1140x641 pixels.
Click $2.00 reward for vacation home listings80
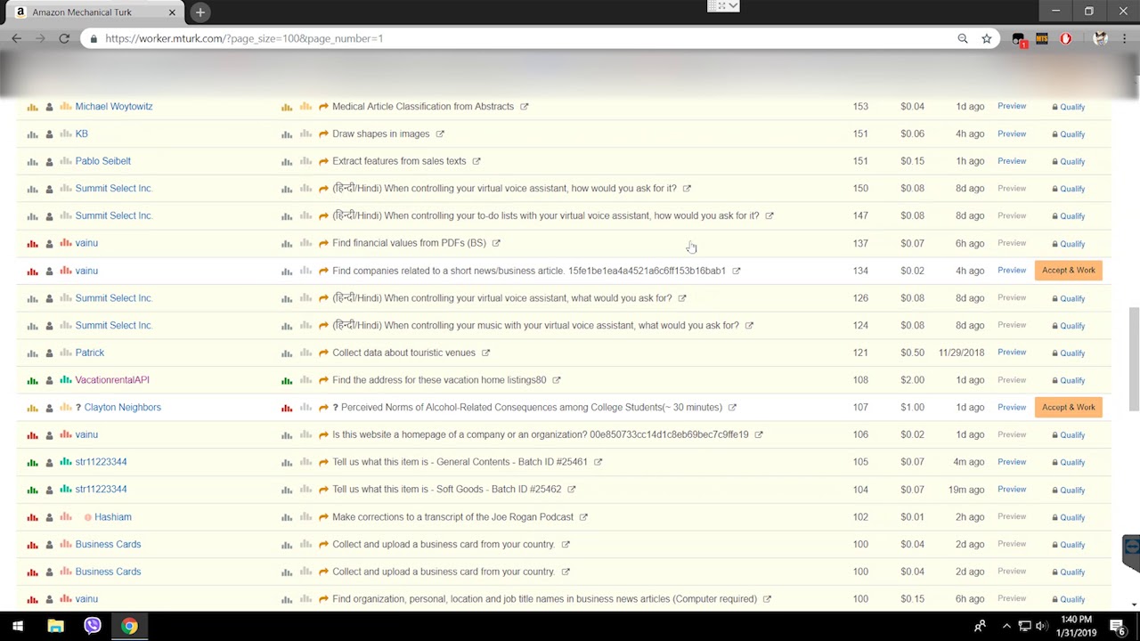[x=912, y=380]
